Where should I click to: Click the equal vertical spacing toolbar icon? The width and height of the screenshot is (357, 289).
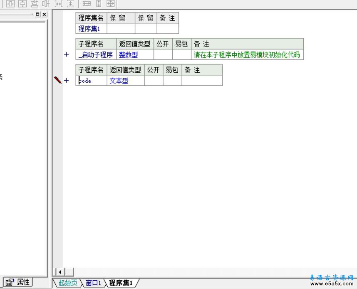click(70, 4)
